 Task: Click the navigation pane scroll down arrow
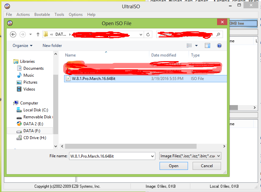pyautogui.click(x=56, y=146)
